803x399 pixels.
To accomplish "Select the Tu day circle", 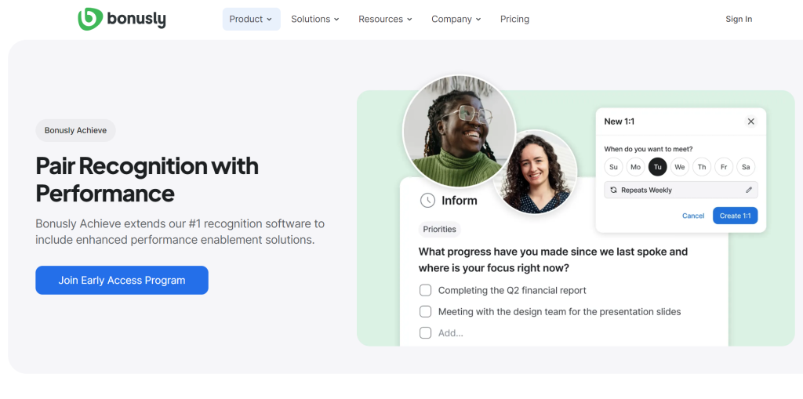I will tap(658, 167).
